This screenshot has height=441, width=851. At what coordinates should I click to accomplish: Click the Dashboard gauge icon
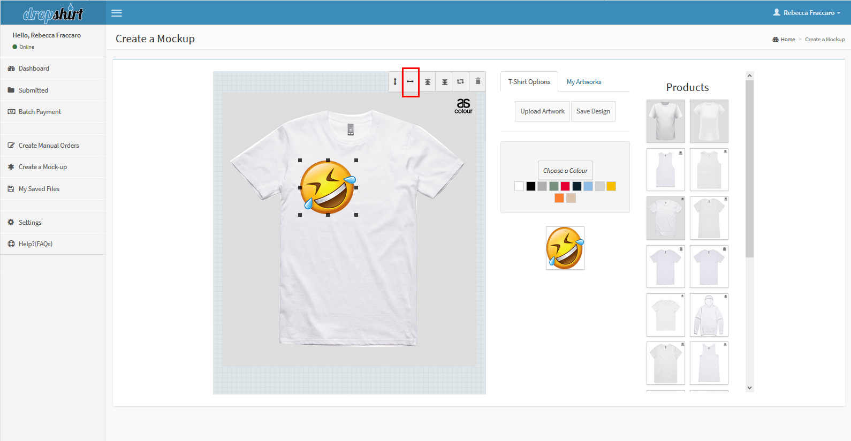point(11,69)
